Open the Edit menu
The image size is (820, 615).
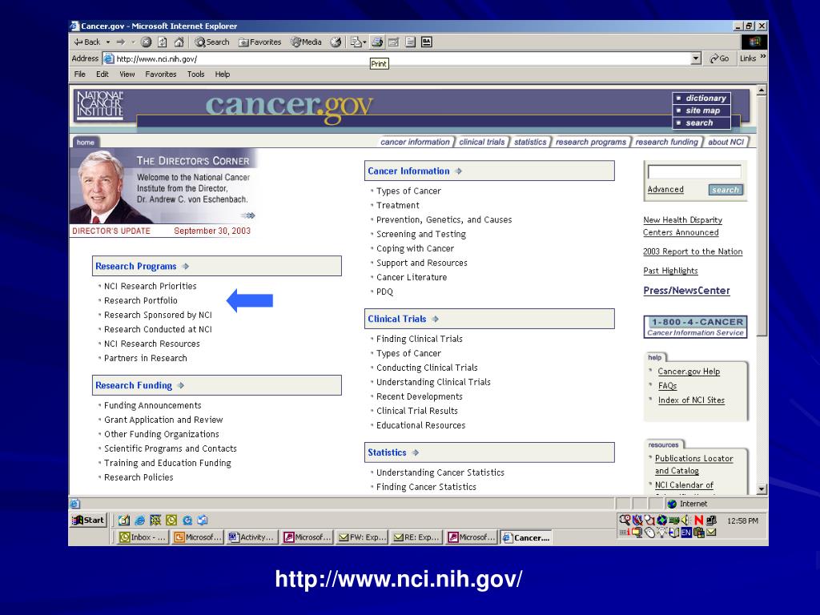coord(102,74)
